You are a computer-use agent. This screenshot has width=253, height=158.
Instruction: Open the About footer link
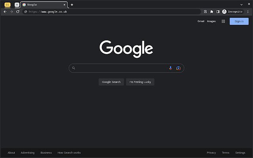tap(11, 152)
